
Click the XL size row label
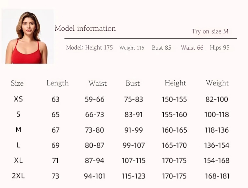click(x=18, y=160)
